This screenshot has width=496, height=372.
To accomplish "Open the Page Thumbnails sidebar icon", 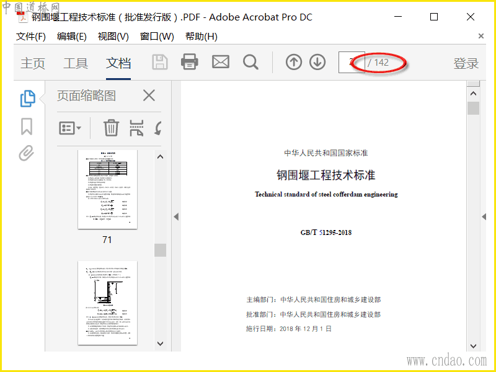I will (27, 99).
